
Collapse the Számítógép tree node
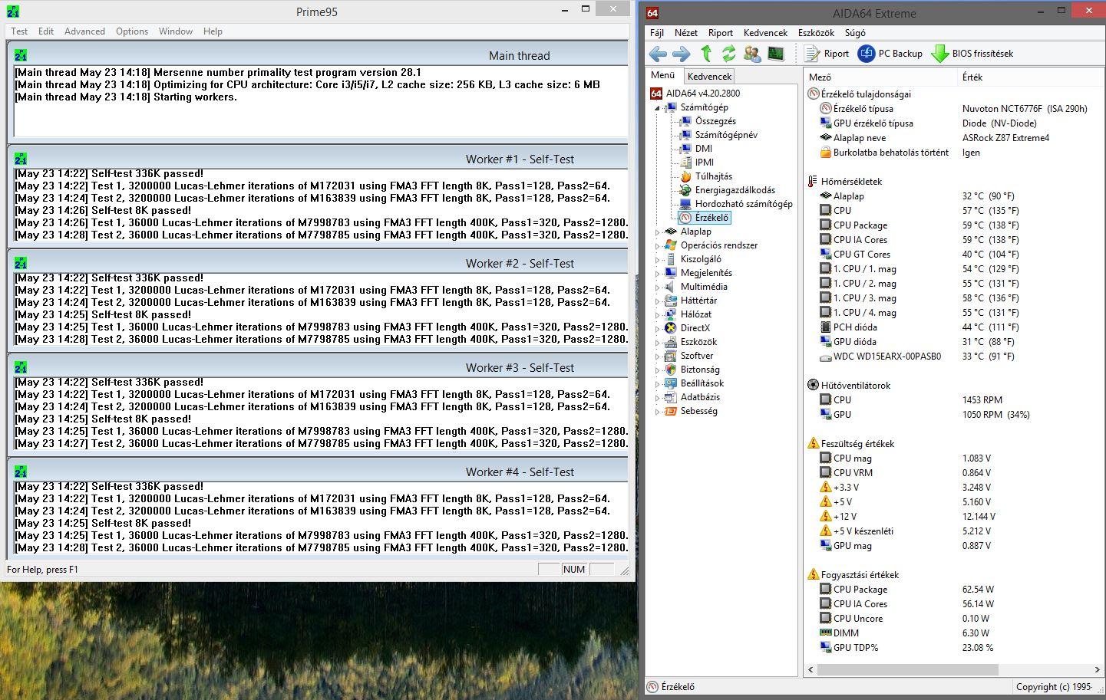click(x=658, y=108)
